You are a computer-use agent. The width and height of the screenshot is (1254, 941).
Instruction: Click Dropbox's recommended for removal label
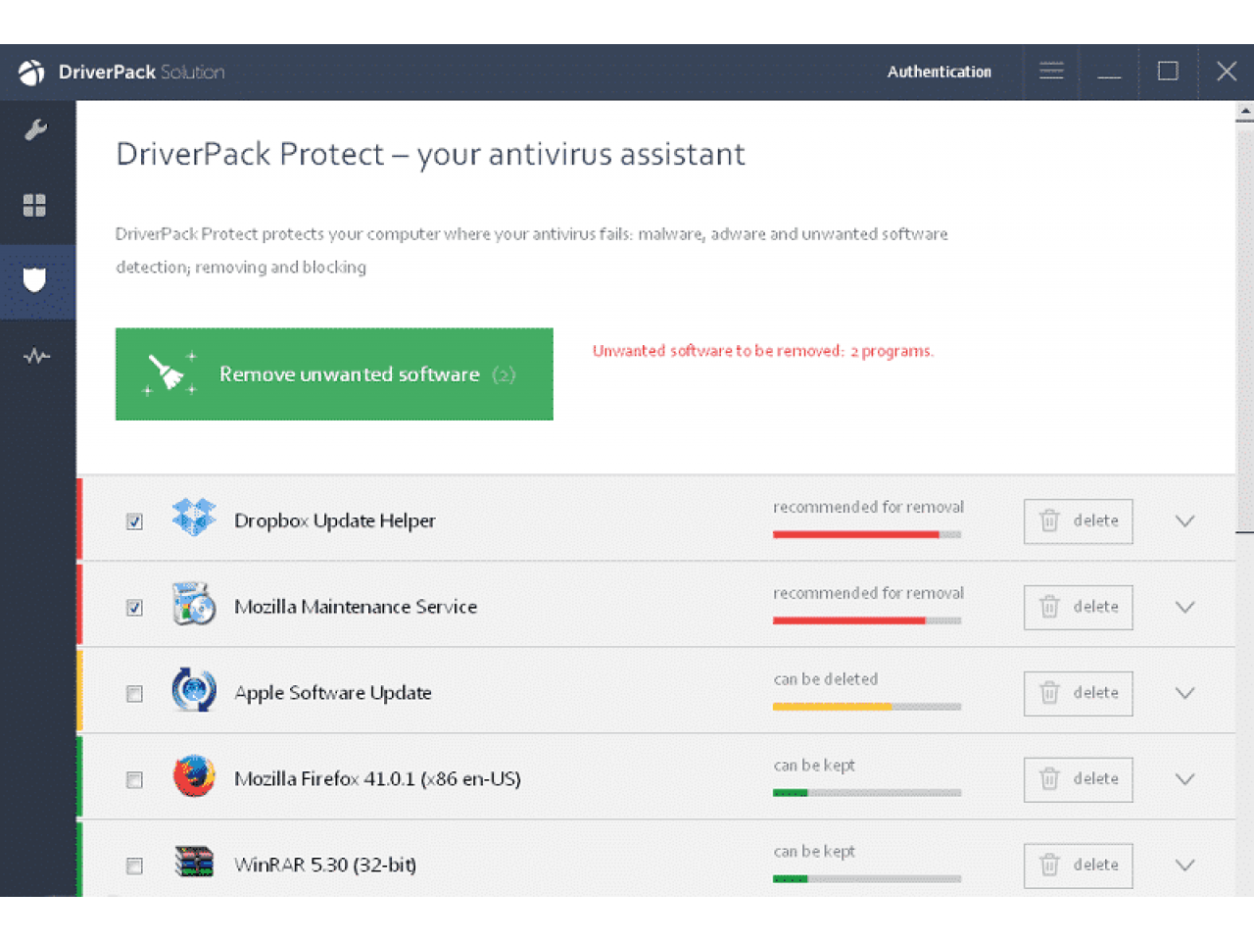(x=868, y=507)
